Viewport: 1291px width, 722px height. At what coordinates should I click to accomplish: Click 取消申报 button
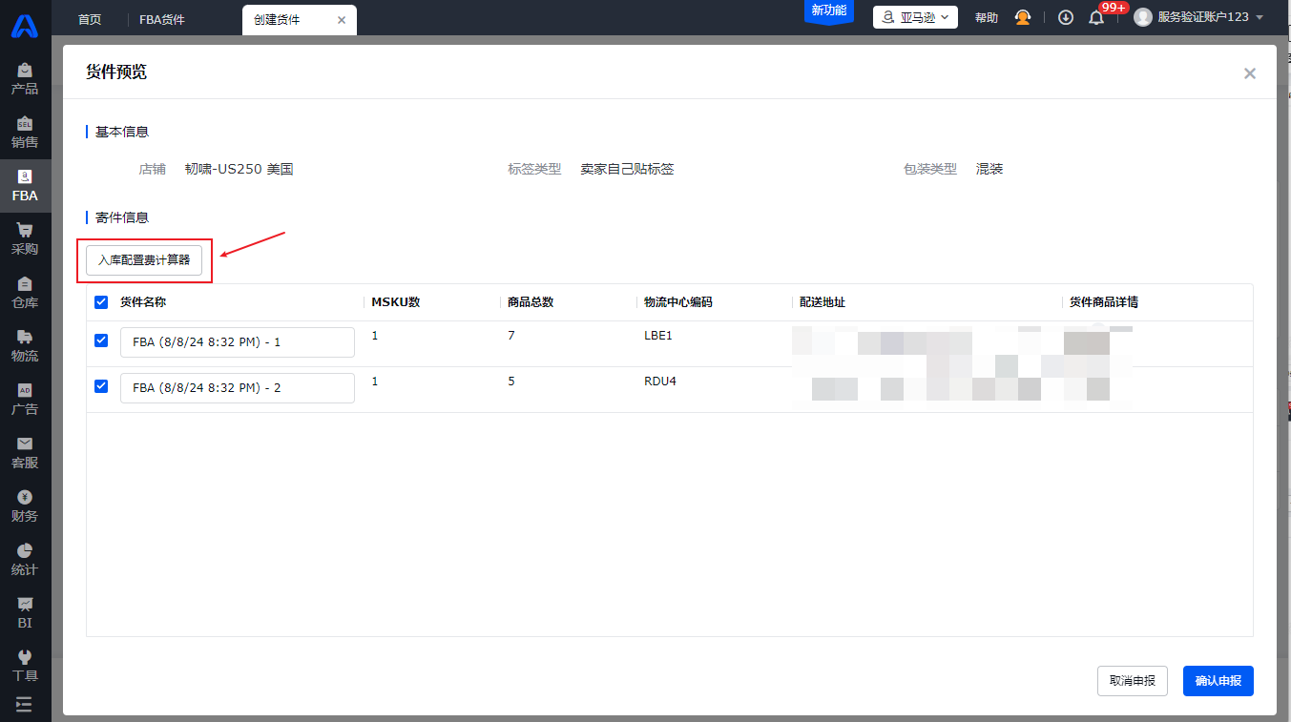tap(1133, 681)
